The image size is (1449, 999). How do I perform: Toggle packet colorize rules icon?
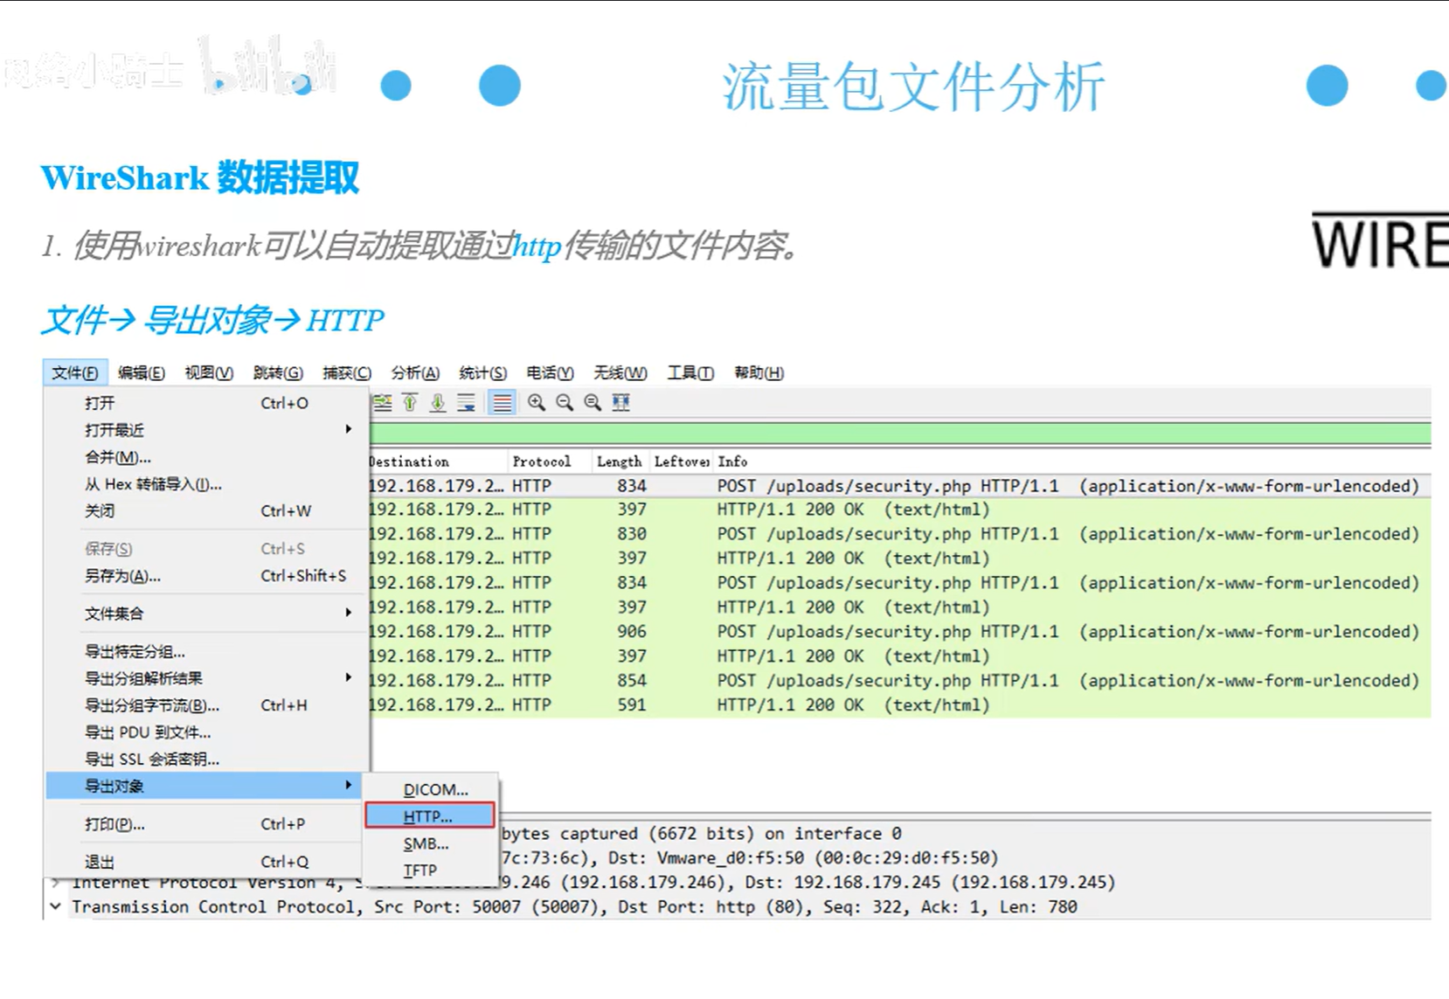(502, 403)
